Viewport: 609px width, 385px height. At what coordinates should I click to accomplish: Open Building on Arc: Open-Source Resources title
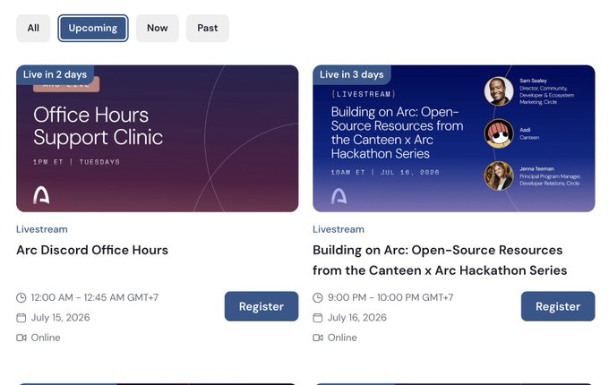coord(440,260)
